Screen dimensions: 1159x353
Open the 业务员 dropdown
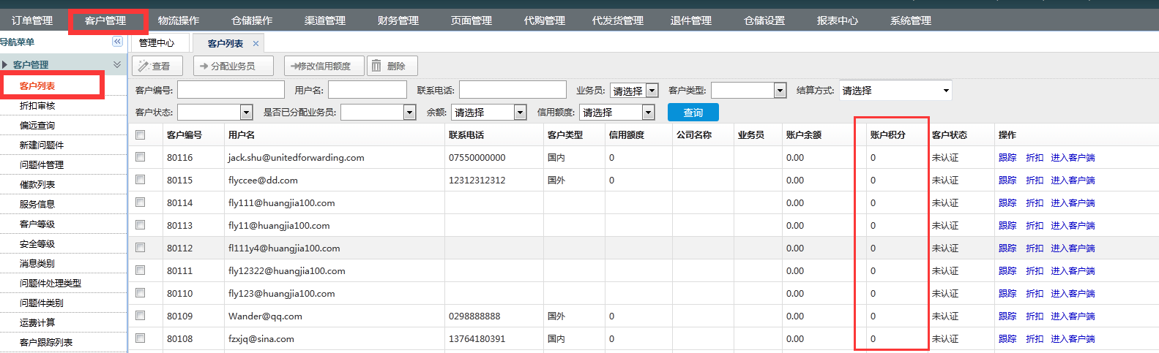(634, 91)
